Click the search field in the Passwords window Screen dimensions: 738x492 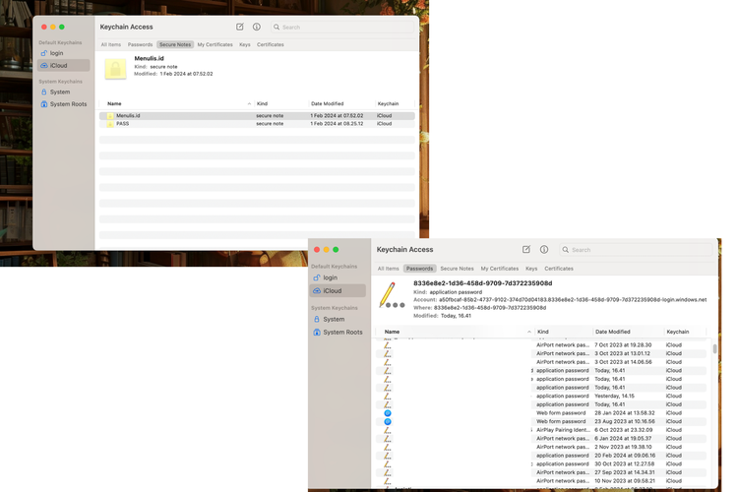(x=630, y=250)
